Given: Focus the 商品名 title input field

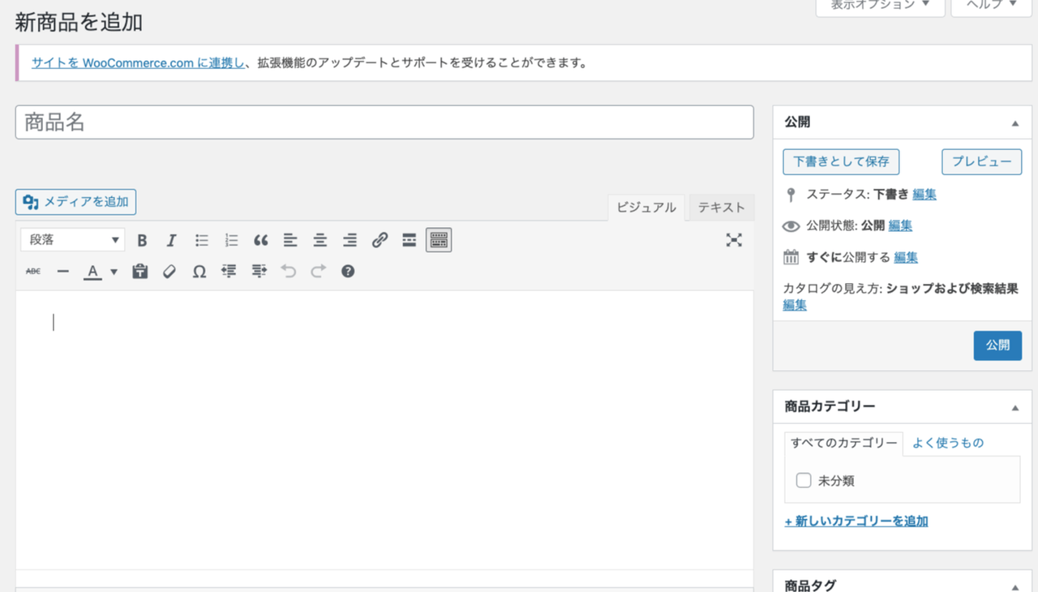Looking at the screenshot, I should 384,122.
